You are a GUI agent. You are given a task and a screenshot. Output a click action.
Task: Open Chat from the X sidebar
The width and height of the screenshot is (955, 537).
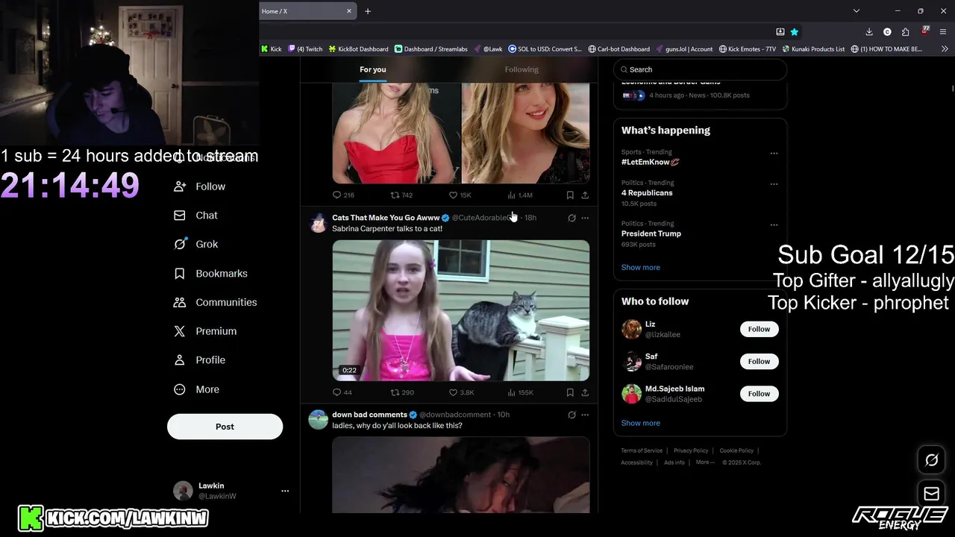(x=195, y=216)
